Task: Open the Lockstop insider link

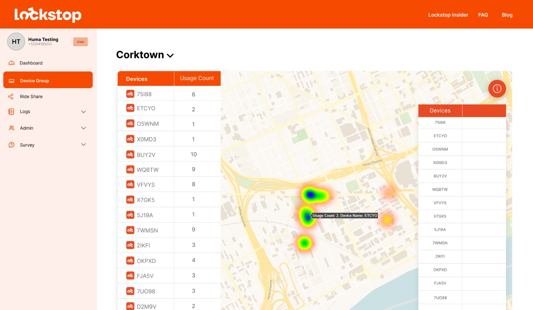Action: [x=448, y=15]
